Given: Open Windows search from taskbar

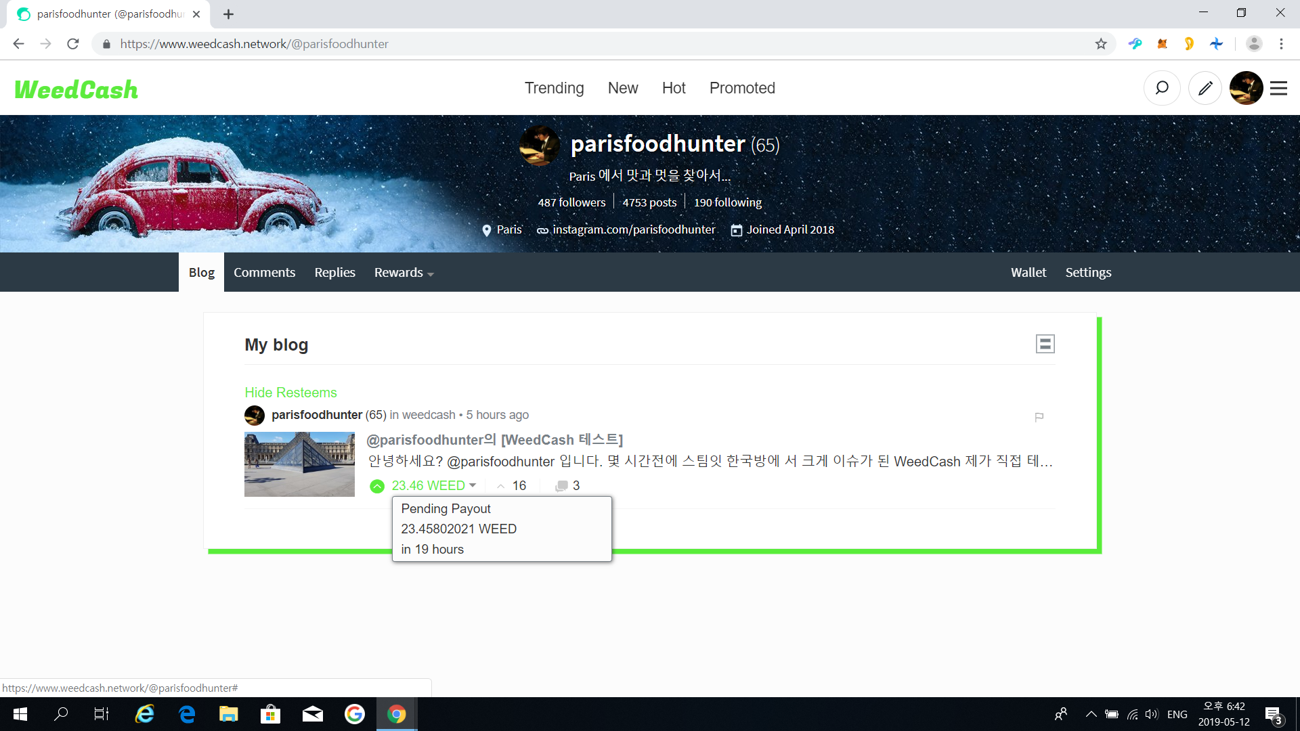Looking at the screenshot, I should tap(61, 714).
